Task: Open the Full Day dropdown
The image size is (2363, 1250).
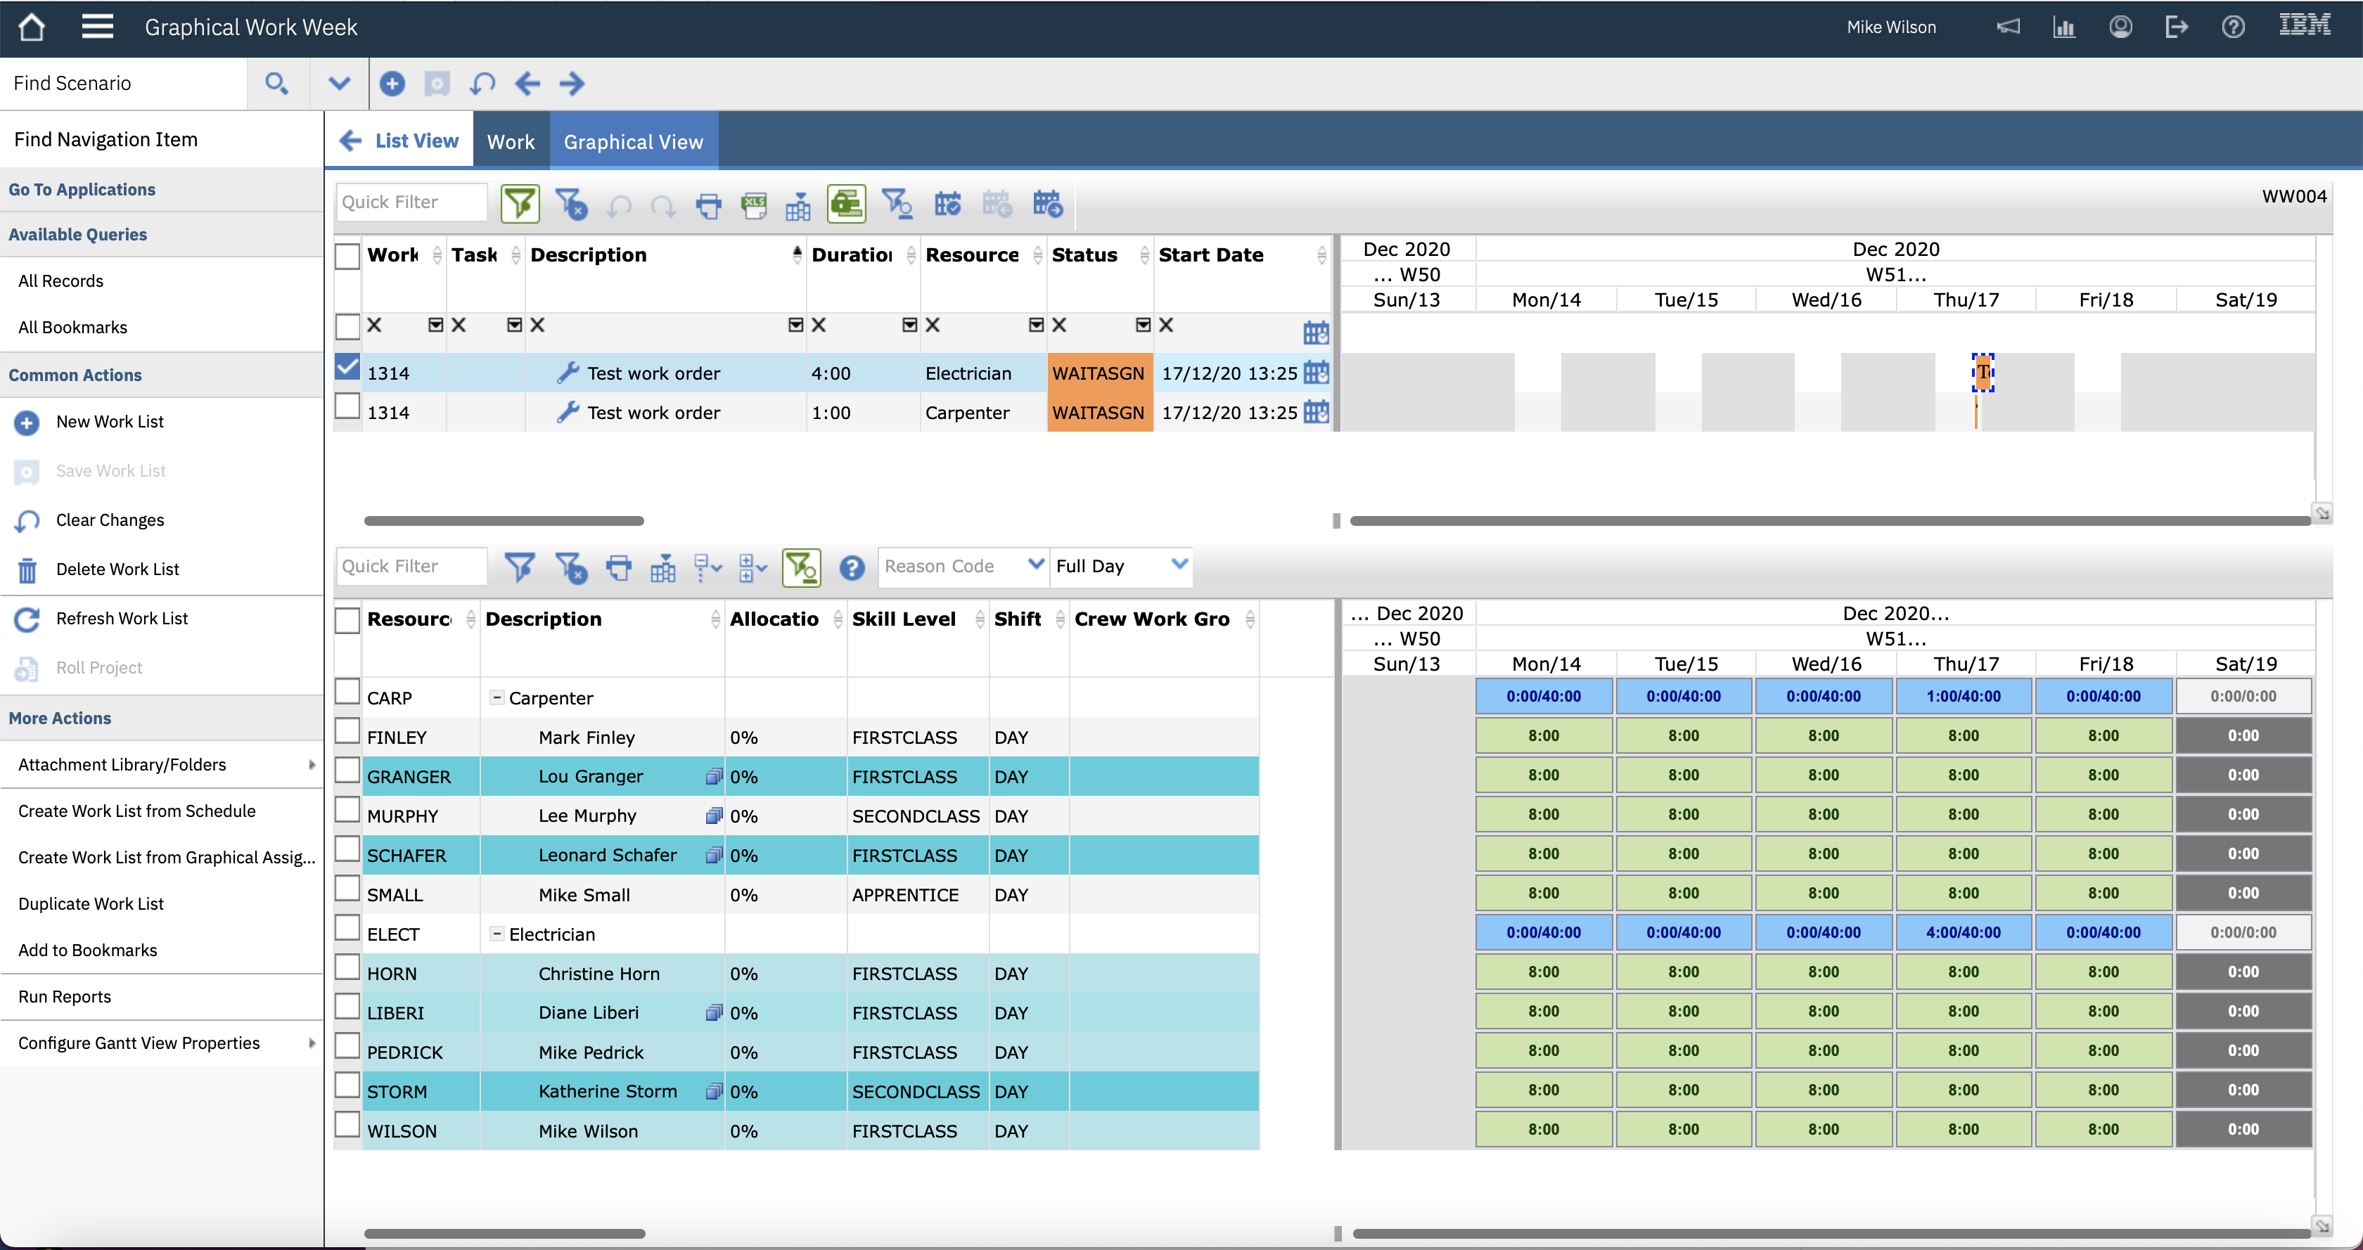Action: pyautogui.click(x=1179, y=564)
